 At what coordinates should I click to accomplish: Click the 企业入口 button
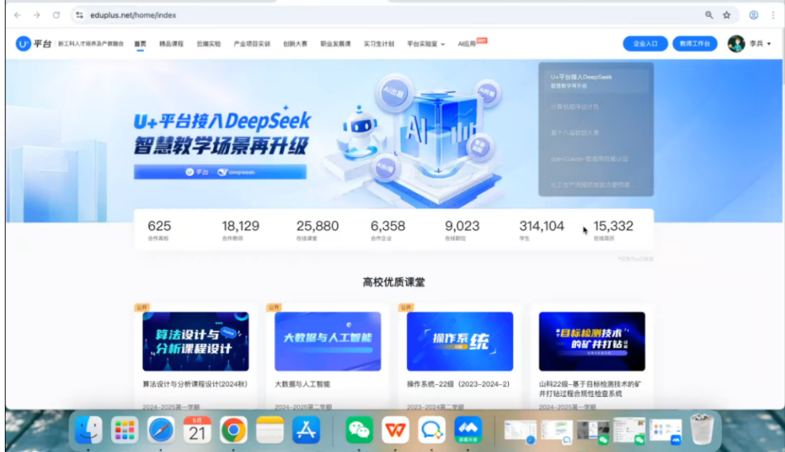(x=645, y=44)
